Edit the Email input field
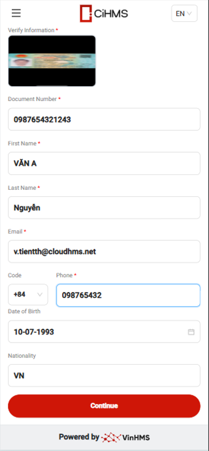Viewport: 209px width, 451px height. point(104,252)
